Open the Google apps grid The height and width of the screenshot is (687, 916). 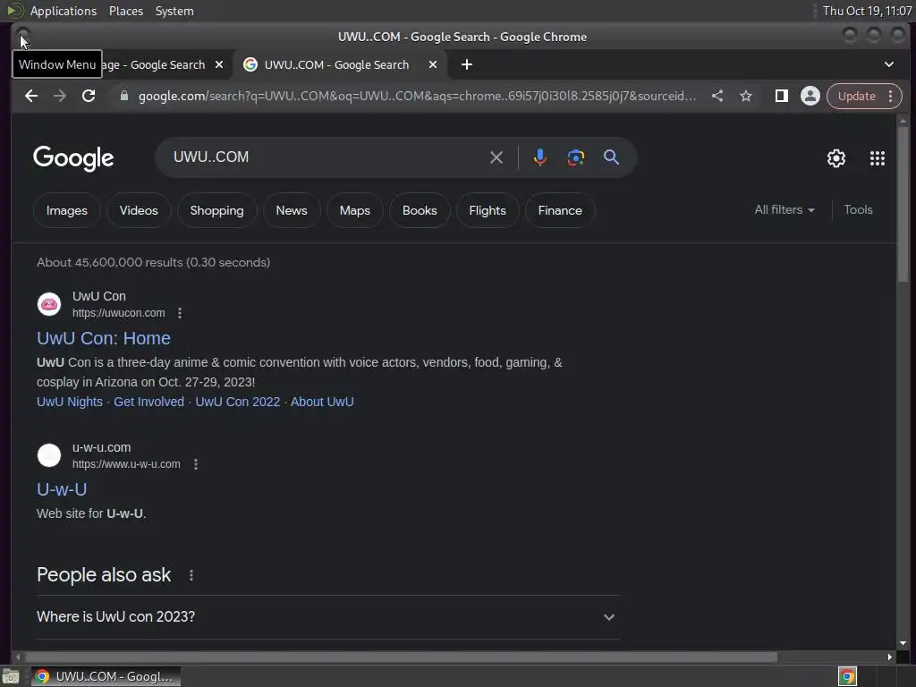click(x=877, y=157)
